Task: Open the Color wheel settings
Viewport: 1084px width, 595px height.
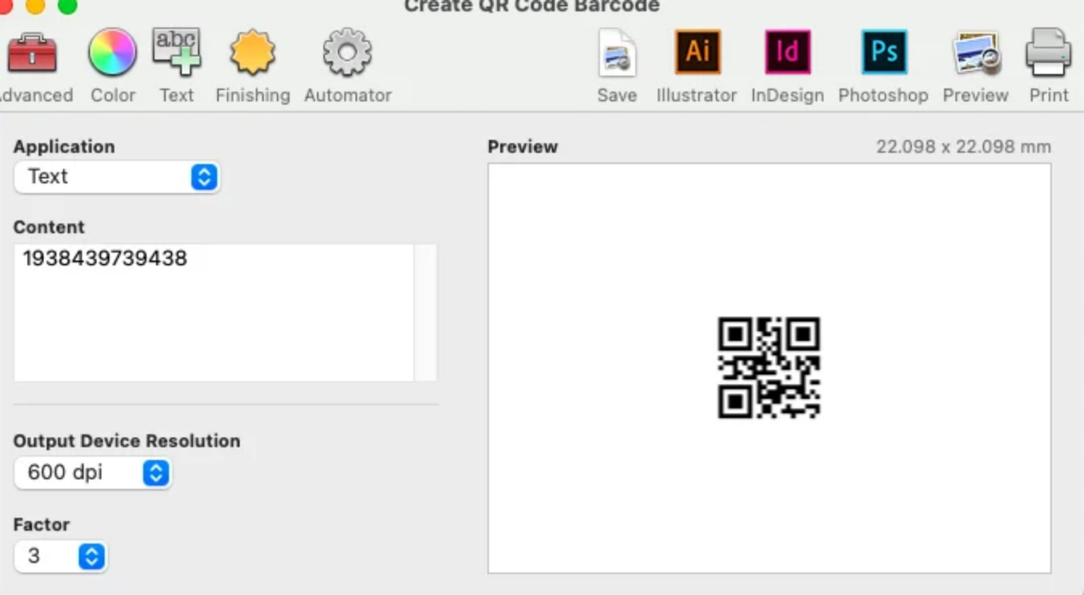Action: [112, 53]
